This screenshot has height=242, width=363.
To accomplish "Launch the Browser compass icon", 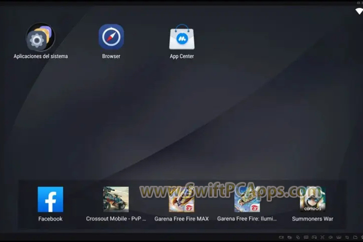I will click(111, 37).
